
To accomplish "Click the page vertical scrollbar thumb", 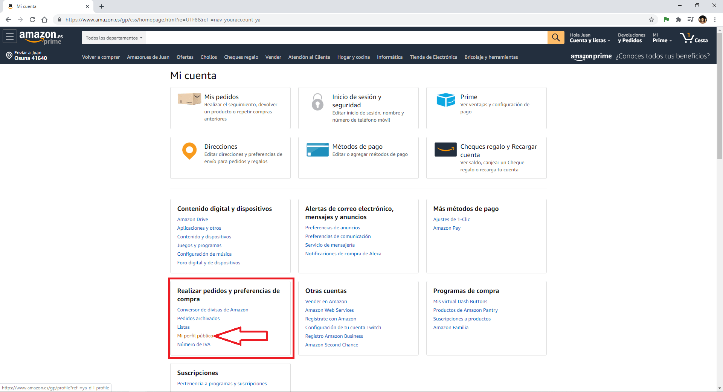I will click(x=720, y=96).
